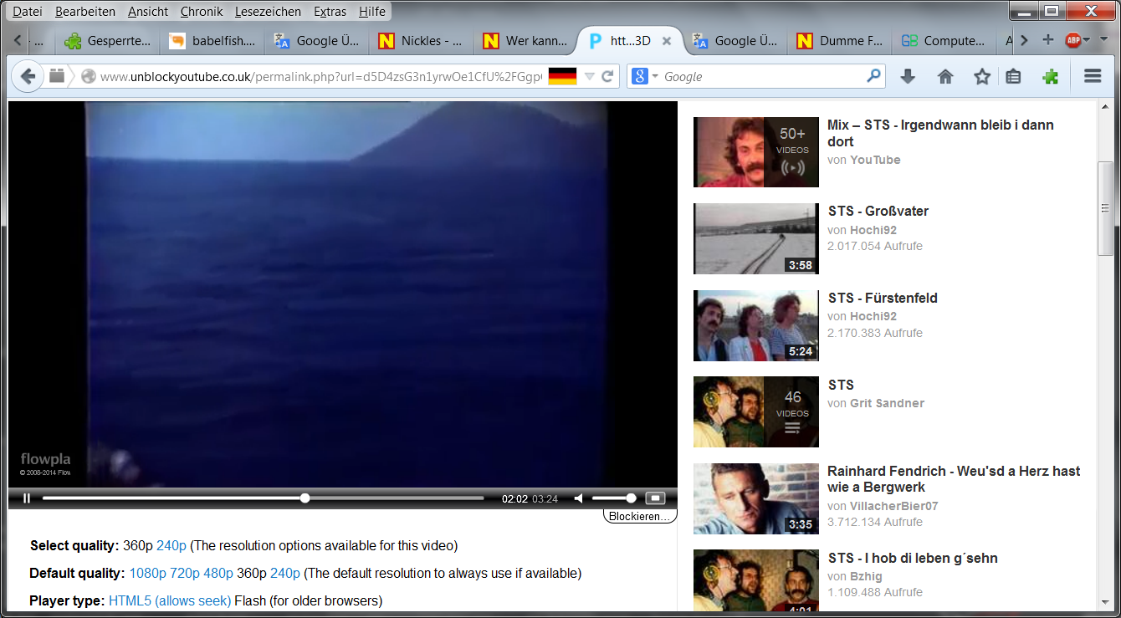Open the Hilfe menu
The height and width of the screenshot is (618, 1121).
pyautogui.click(x=372, y=12)
